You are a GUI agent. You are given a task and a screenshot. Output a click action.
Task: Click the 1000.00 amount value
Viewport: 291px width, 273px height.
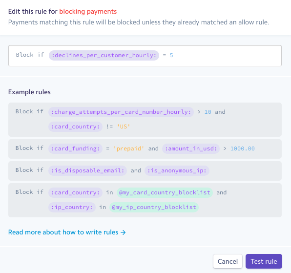click(x=242, y=148)
